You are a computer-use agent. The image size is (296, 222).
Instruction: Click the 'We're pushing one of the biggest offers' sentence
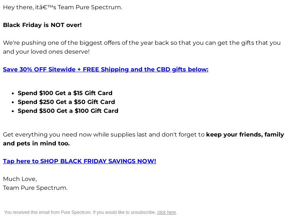pyautogui.click(x=142, y=43)
